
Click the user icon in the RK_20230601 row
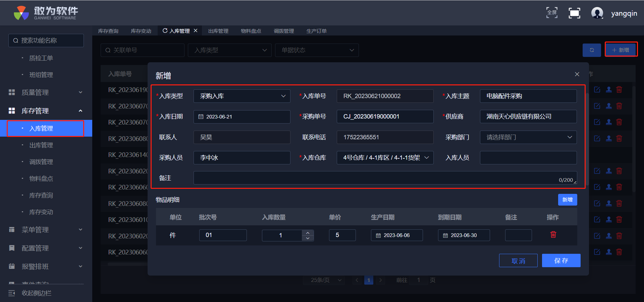[x=609, y=219]
